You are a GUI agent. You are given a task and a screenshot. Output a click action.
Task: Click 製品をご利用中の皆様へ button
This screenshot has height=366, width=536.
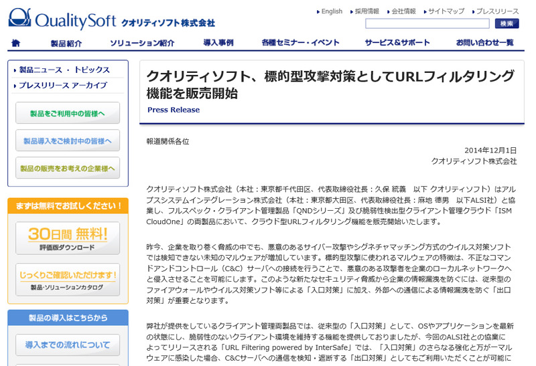coord(68,113)
